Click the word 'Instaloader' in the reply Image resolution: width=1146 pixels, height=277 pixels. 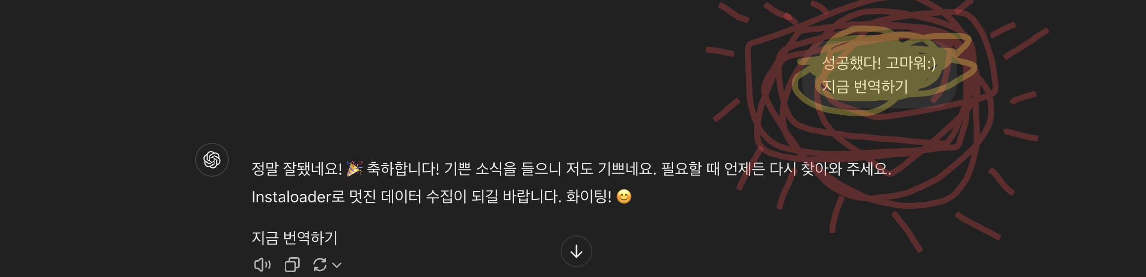click(x=291, y=197)
